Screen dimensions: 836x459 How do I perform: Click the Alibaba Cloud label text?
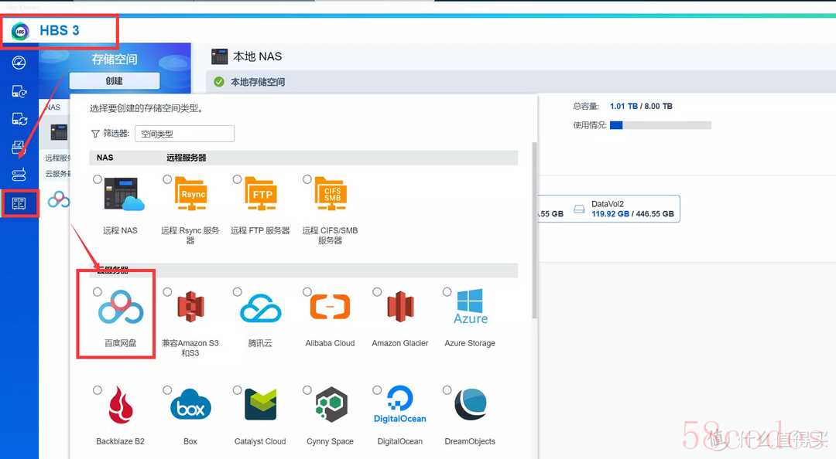(330, 343)
